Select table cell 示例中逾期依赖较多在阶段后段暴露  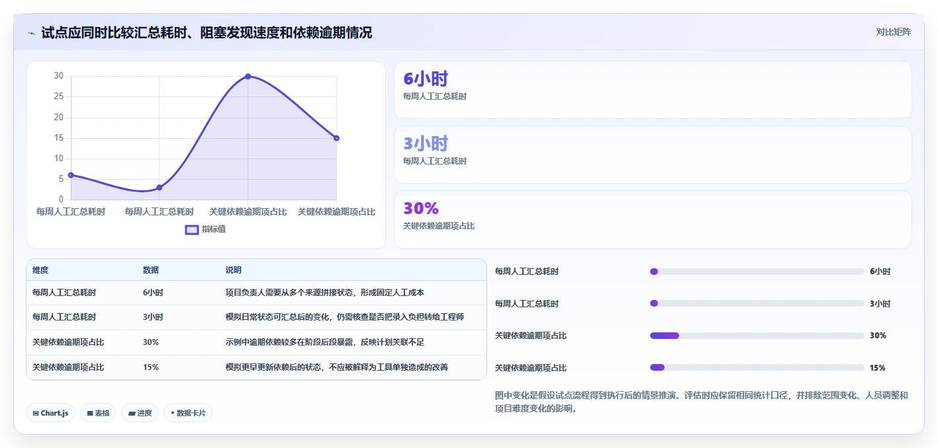point(325,342)
